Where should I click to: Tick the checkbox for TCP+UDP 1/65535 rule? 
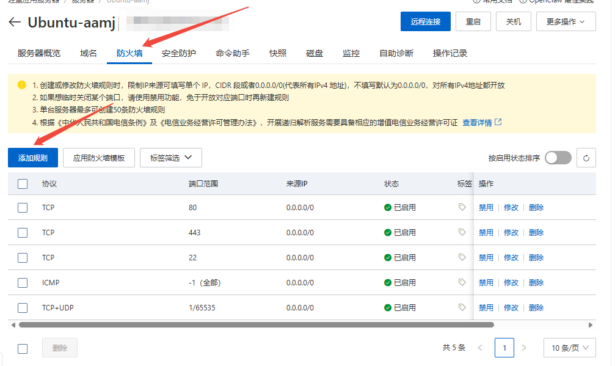(23, 308)
